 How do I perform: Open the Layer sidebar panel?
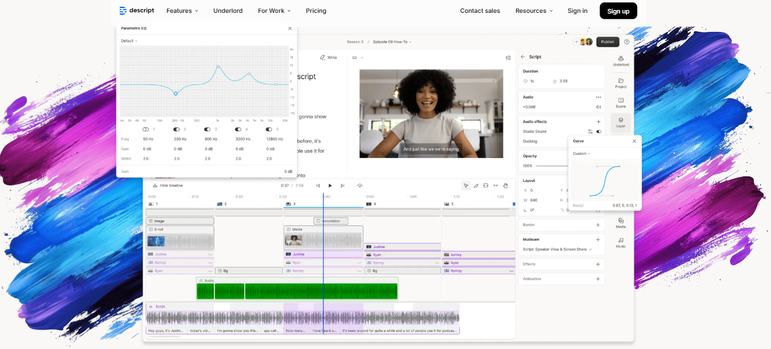620,122
